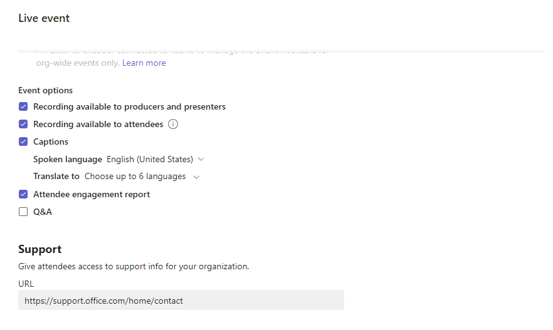
Task: Click the support URL input field
Action: tap(181, 300)
